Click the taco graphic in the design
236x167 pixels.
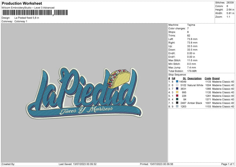pyautogui.click(x=119, y=78)
